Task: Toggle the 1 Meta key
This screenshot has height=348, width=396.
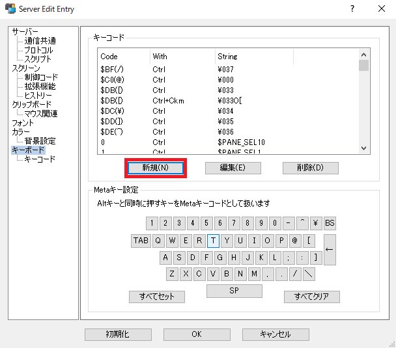Action: pyautogui.click(x=152, y=223)
